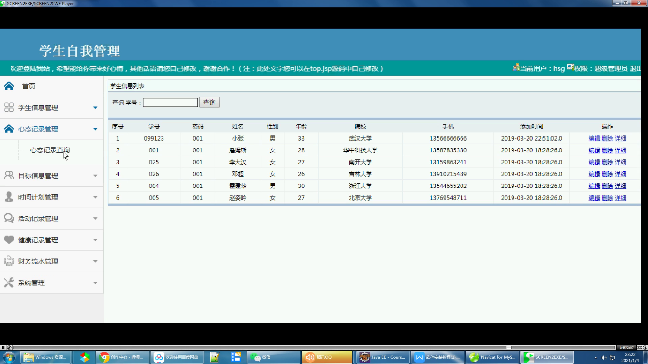Click the player info icon at far right
The image size is (648, 364).
[x=645, y=347]
